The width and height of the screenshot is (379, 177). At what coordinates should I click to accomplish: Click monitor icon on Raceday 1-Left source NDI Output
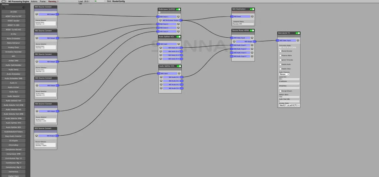click(37, 111)
